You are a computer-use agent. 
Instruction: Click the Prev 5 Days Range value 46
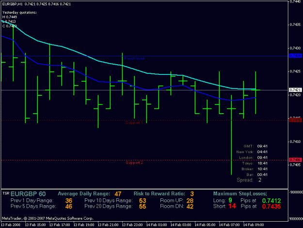69,207
